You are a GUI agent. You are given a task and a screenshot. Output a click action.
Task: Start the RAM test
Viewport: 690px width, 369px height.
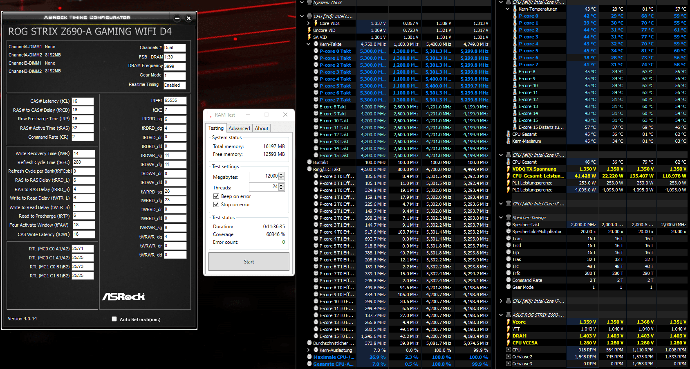249,262
